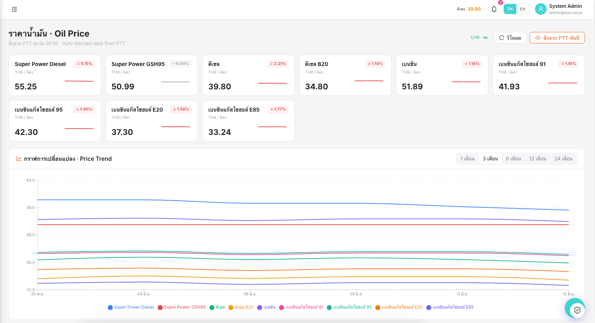Click the notification count badge
Image resolution: width=595 pixels, height=323 pixels.
[x=500, y=3]
